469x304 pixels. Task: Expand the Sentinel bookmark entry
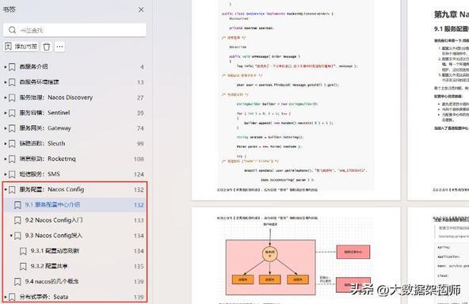pyautogui.click(x=5, y=112)
